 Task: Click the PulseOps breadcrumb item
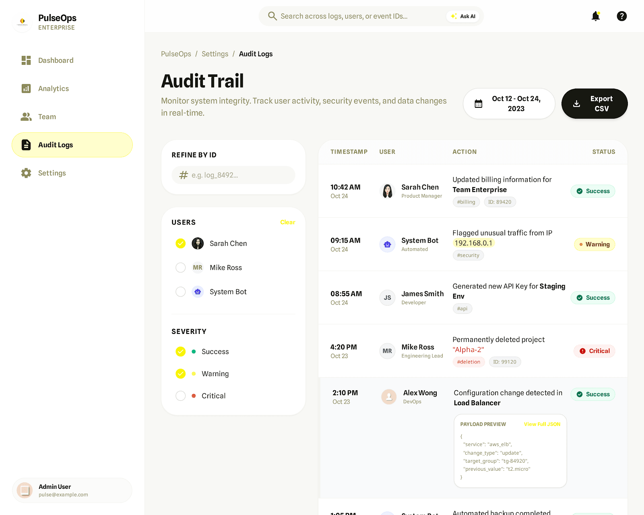click(176, 54)
